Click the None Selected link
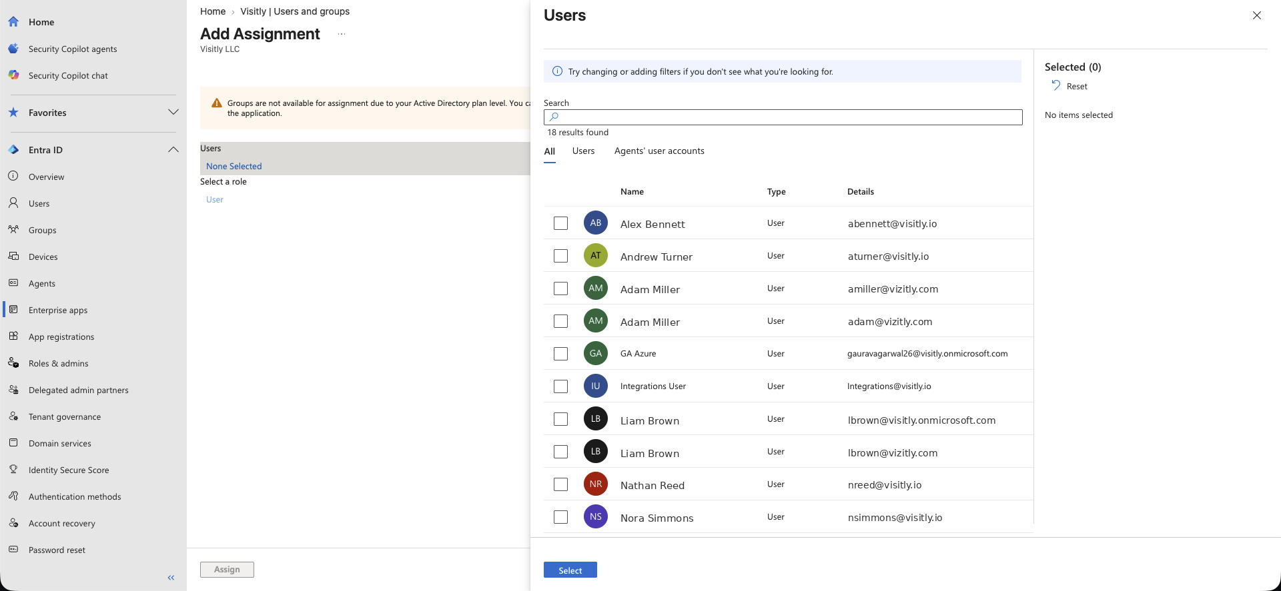Viewport: 1281px width, 591px height. point(234,167)
